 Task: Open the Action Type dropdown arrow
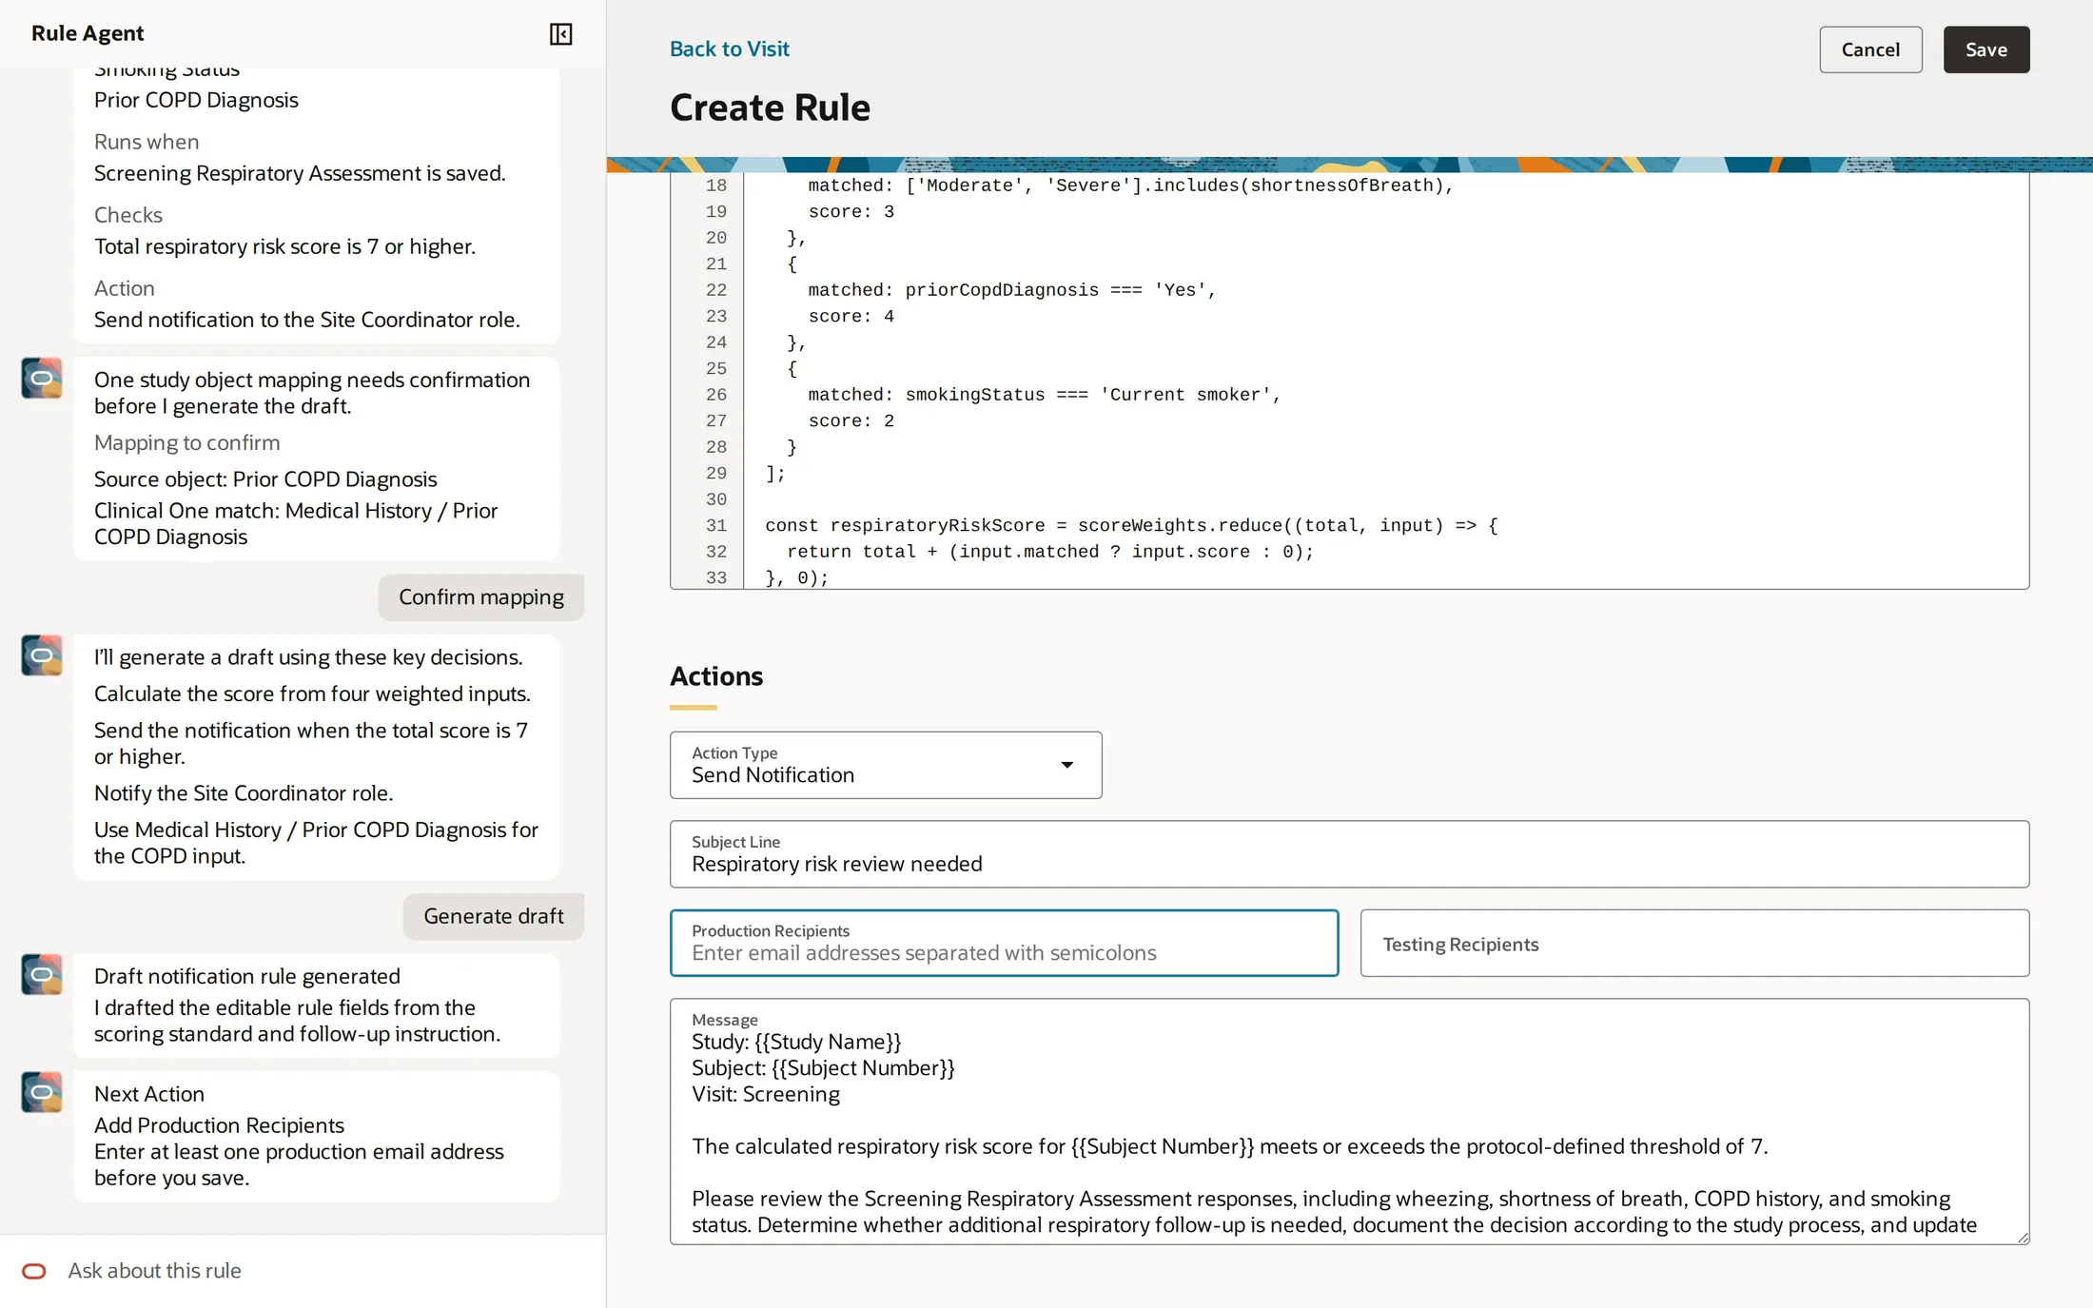[1066, 765]
